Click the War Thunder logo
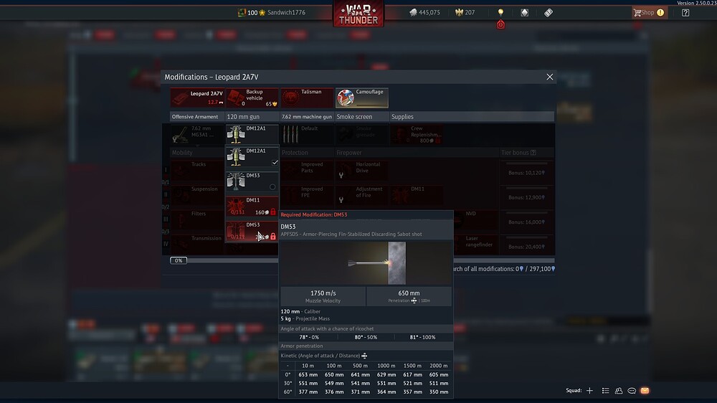The image size is (717, 403). [358, 14]
